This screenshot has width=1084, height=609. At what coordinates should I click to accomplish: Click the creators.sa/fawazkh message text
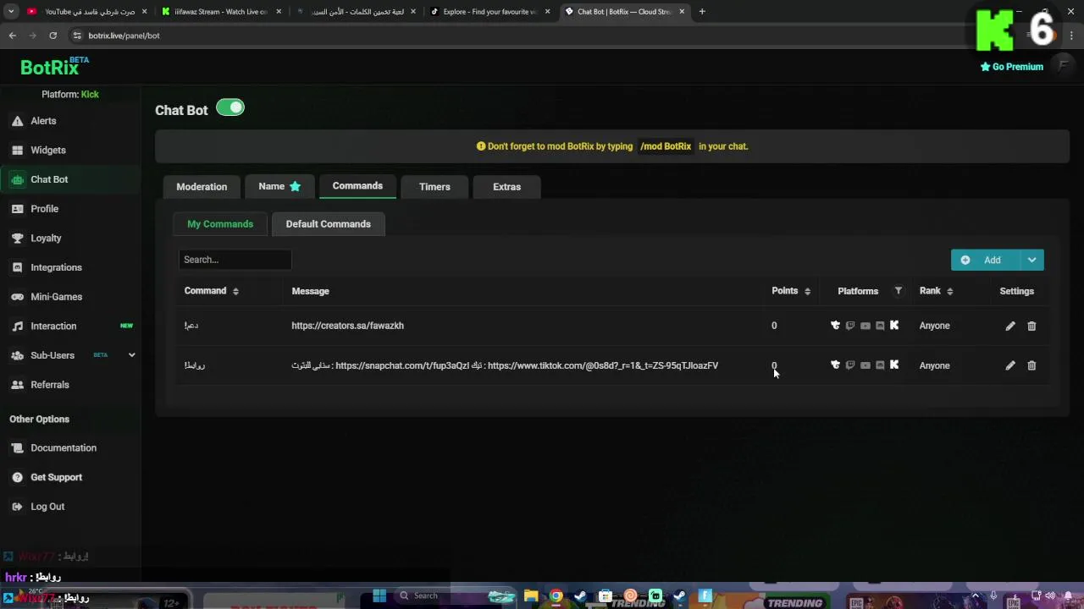[x=347, y=326]
